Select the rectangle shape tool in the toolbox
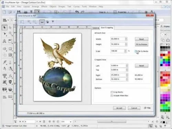This screenshot has height=129, width=172. 10,49
